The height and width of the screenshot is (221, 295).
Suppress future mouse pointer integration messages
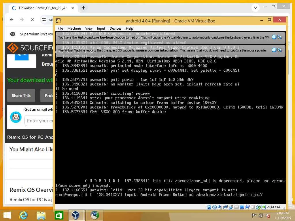coord(279,50)
